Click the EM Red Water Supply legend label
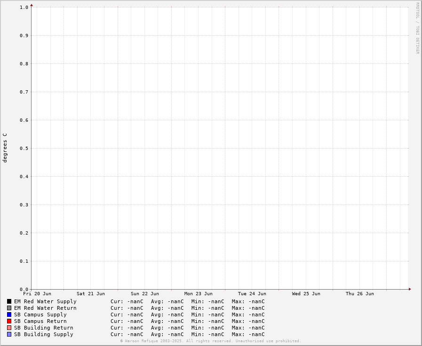This screenshot has width=422, height=346. [45, 301]
